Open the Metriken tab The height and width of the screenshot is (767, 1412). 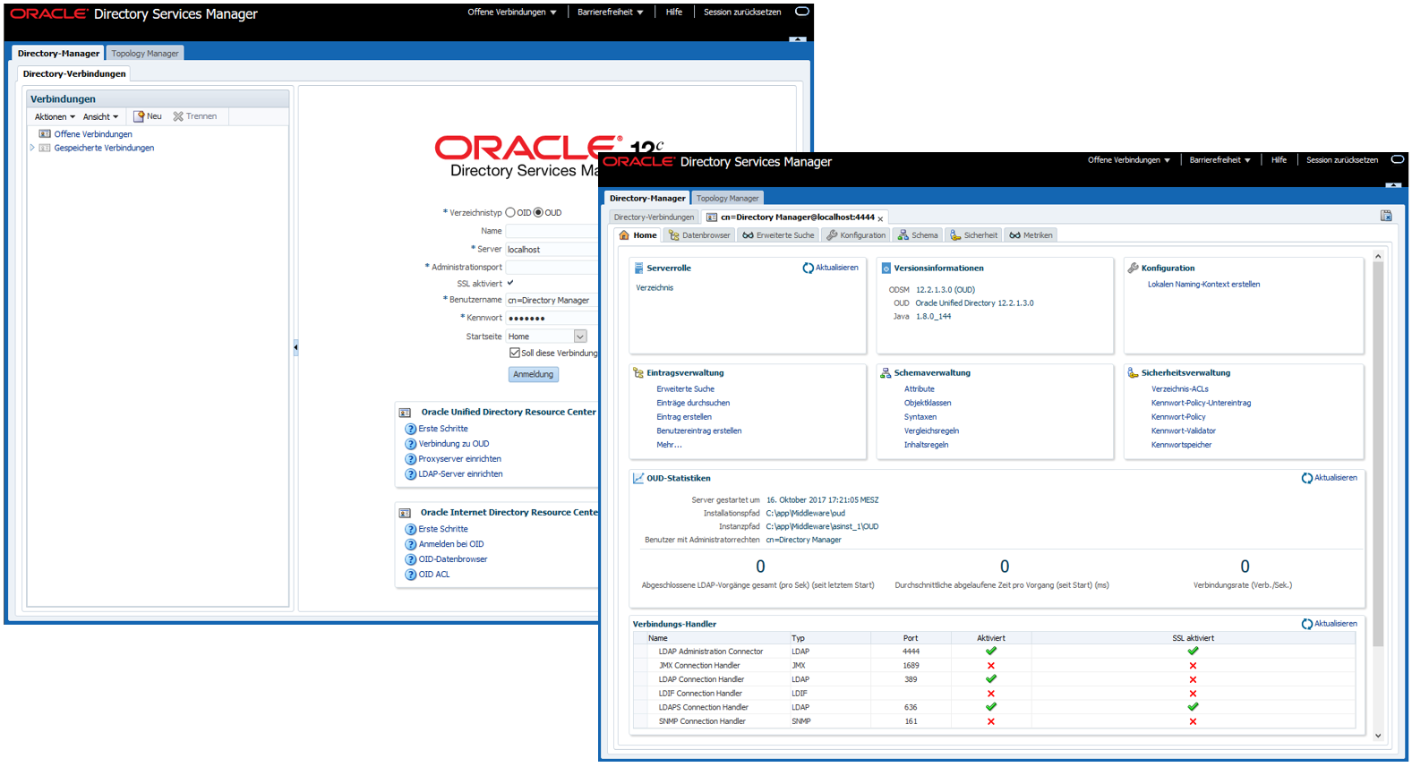pos(1031,235)
